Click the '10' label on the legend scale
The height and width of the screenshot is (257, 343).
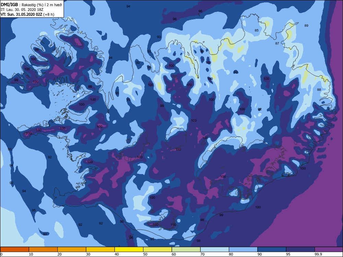point(31,254)
